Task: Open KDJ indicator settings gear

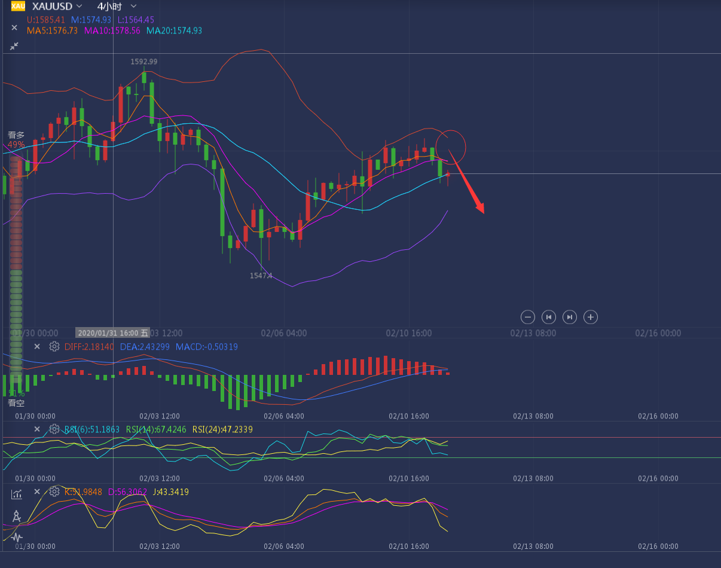Action: (54, 491)
